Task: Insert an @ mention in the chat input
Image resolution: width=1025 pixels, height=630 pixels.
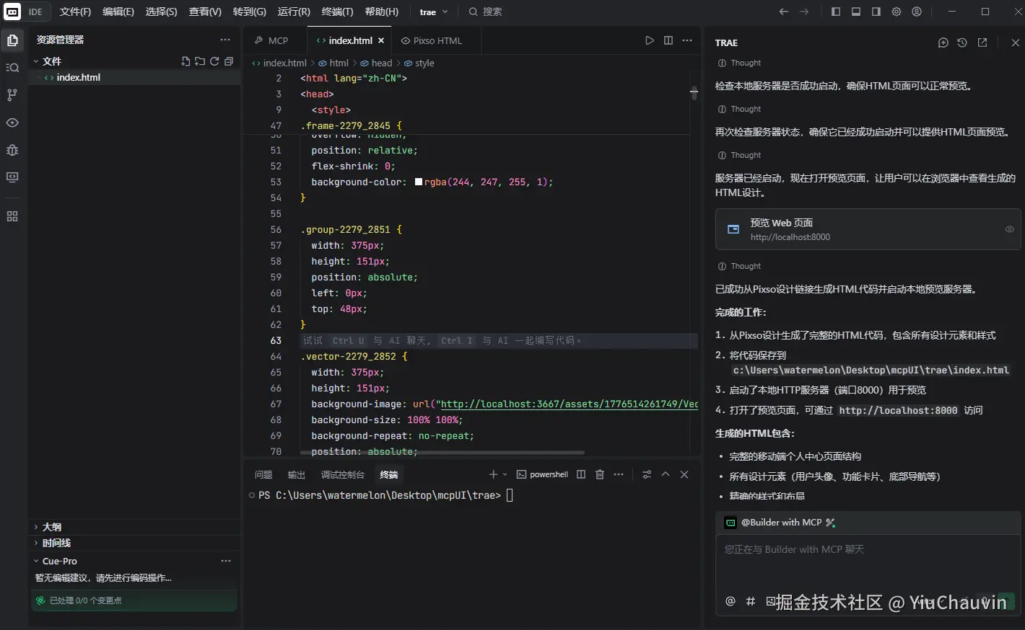Action: point(730,601)
